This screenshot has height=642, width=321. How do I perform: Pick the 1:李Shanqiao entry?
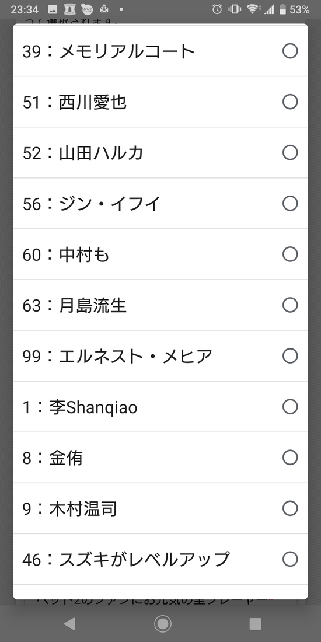[160, 407]
